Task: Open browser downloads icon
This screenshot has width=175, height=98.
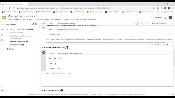Action: 162,8
